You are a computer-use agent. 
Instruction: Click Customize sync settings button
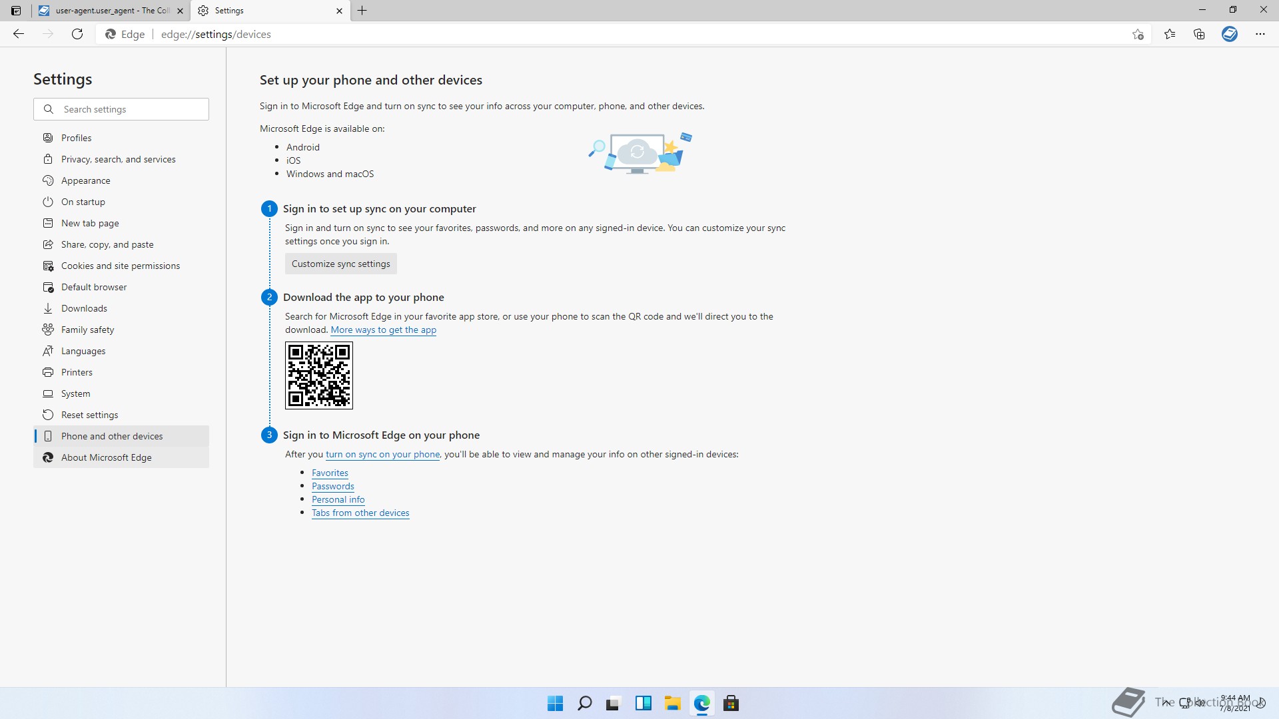coord(340,264)
